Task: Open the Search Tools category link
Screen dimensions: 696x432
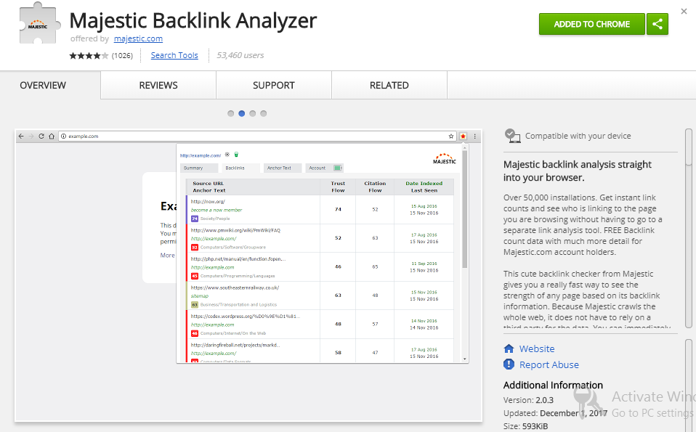Action: pos(174,55)
